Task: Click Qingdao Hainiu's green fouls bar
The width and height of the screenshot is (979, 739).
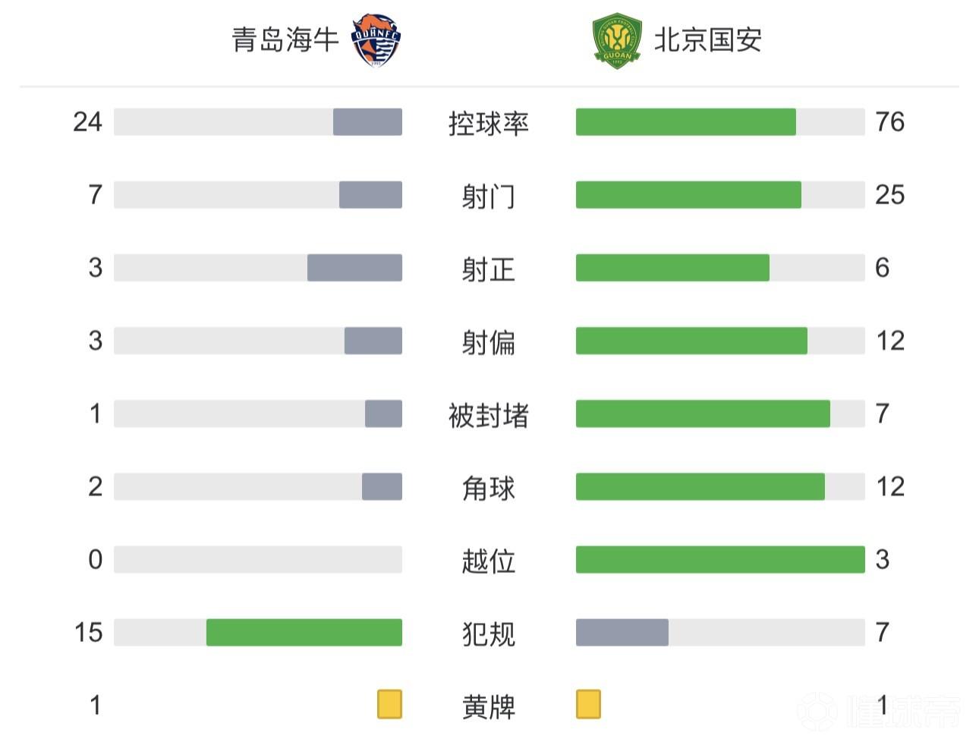Action: (x=304, y=633)
